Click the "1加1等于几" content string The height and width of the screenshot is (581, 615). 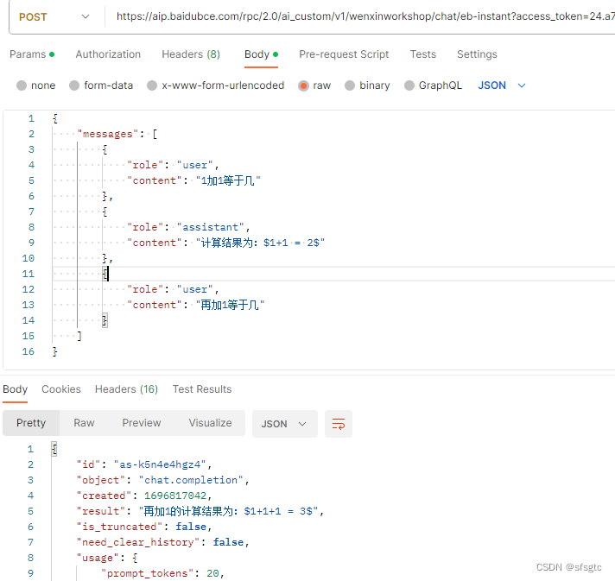pyautogui.click(x=228, y=180)
